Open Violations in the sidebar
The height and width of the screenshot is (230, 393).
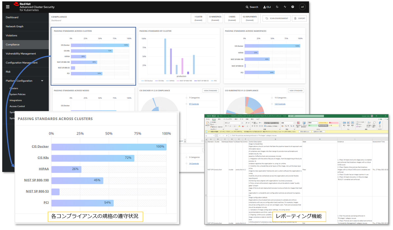point(11,35)
